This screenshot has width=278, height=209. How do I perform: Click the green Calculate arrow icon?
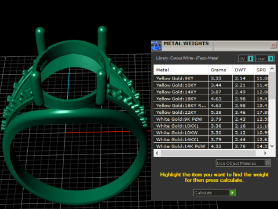232,193
